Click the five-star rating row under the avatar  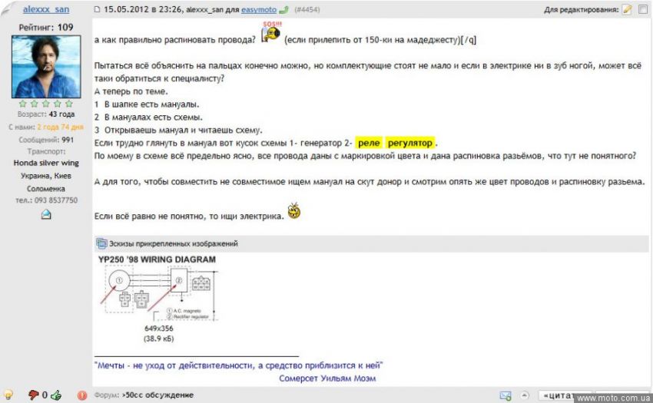pos(46,103)
